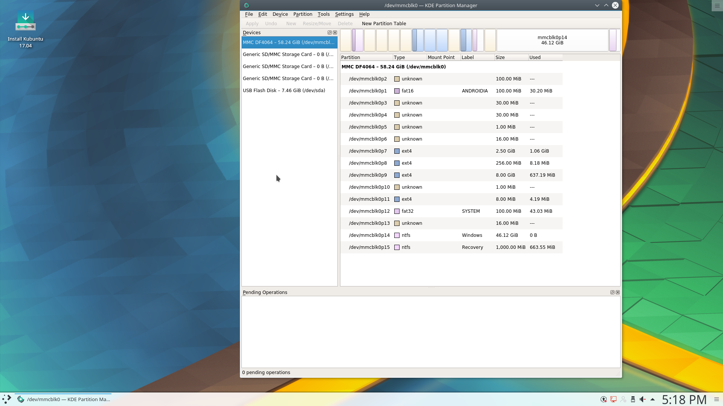723x406 pixels.
Task: Open the Edit menu
Action: pos(262,14)
